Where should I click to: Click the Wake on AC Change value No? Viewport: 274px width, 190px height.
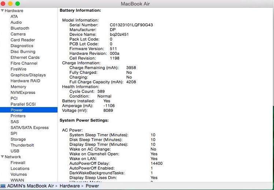153,149
